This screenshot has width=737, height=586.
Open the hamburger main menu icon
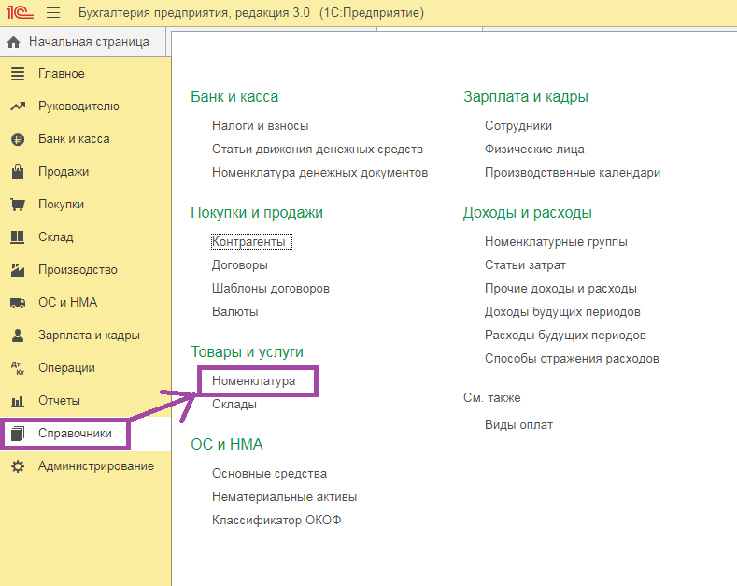coord(53,12)
